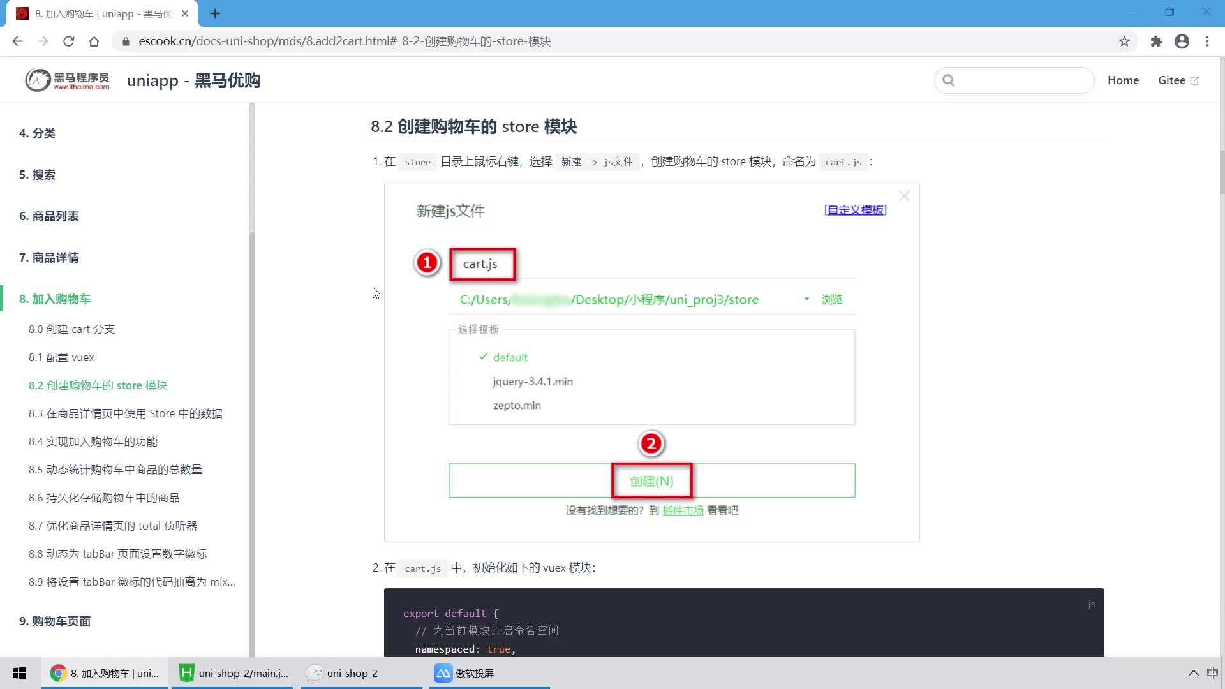The width and height of the screenshot is (1225, 689).
Task: Switch to Chrome in the taskbar
Action: coord(105,673)
